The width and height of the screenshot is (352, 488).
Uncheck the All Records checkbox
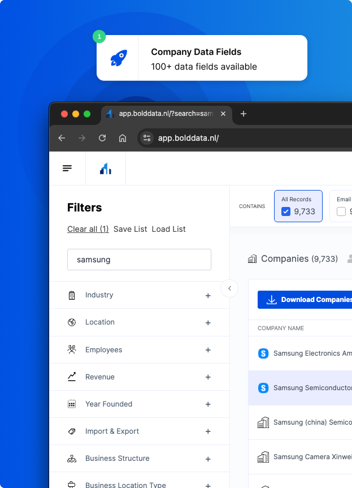[x=286, y=211]
